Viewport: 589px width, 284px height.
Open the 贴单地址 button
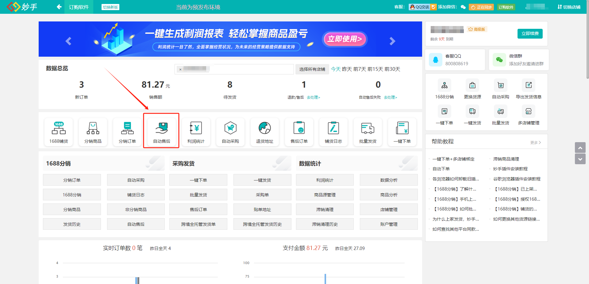(x=262, y=209)
